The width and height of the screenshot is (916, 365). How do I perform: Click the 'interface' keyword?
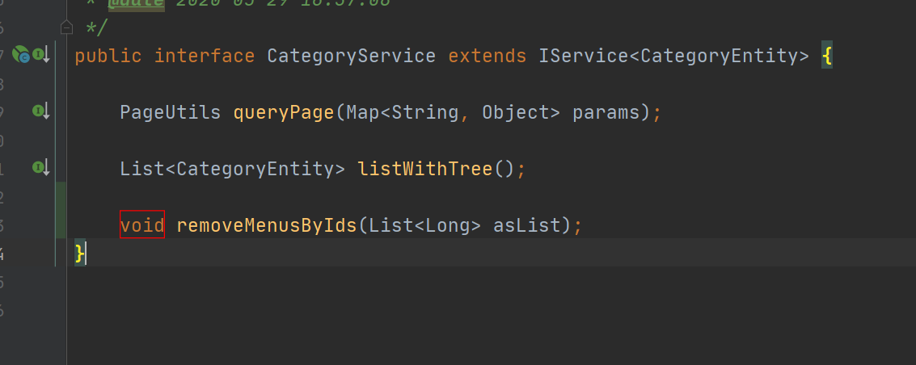[x=205, y=56]
